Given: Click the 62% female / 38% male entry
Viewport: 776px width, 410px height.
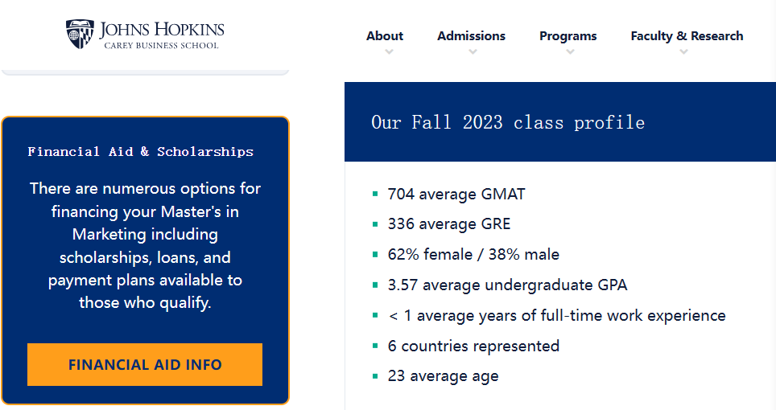Looking at the screenshot, I should (473, 255).
